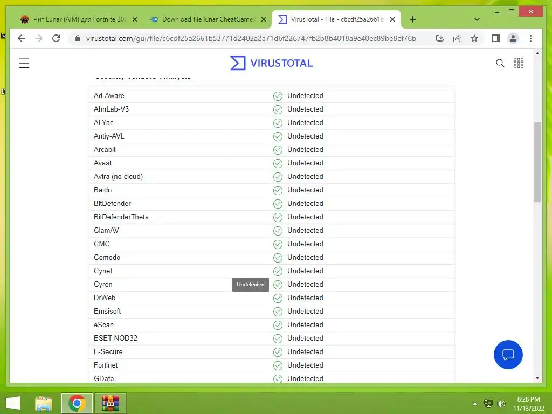Click the Fortinet undetected check icon
The image size is (552, 414).
click(278, 365)
